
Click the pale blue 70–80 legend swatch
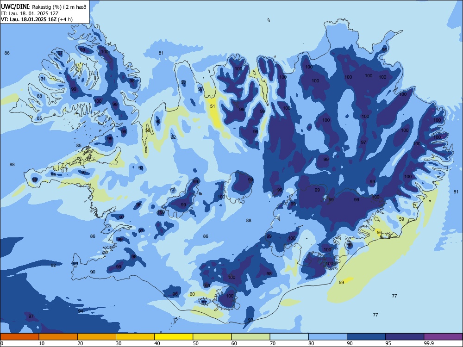pyautogui.click(x=289, y=337)
